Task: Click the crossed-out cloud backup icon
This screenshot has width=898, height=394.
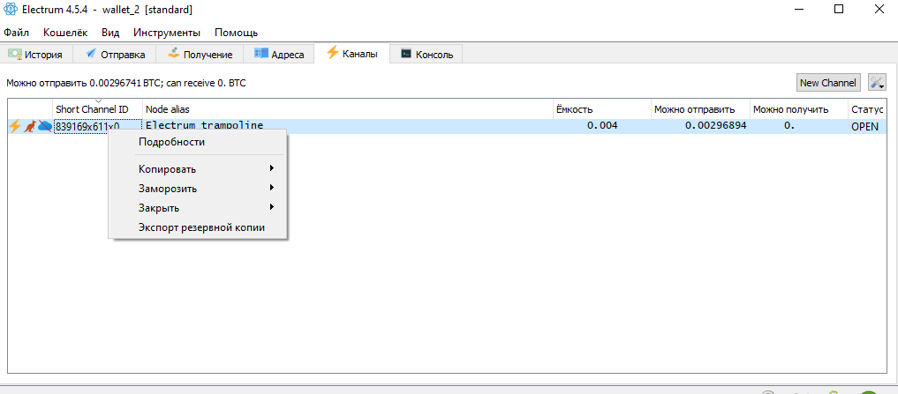Action: tap(45, 126)
